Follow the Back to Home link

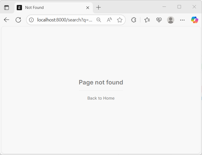101,98
